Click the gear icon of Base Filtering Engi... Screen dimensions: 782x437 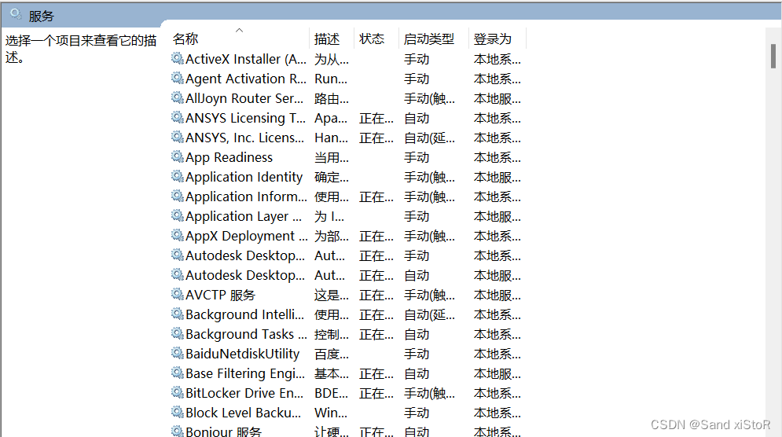[x=178, y=373]
